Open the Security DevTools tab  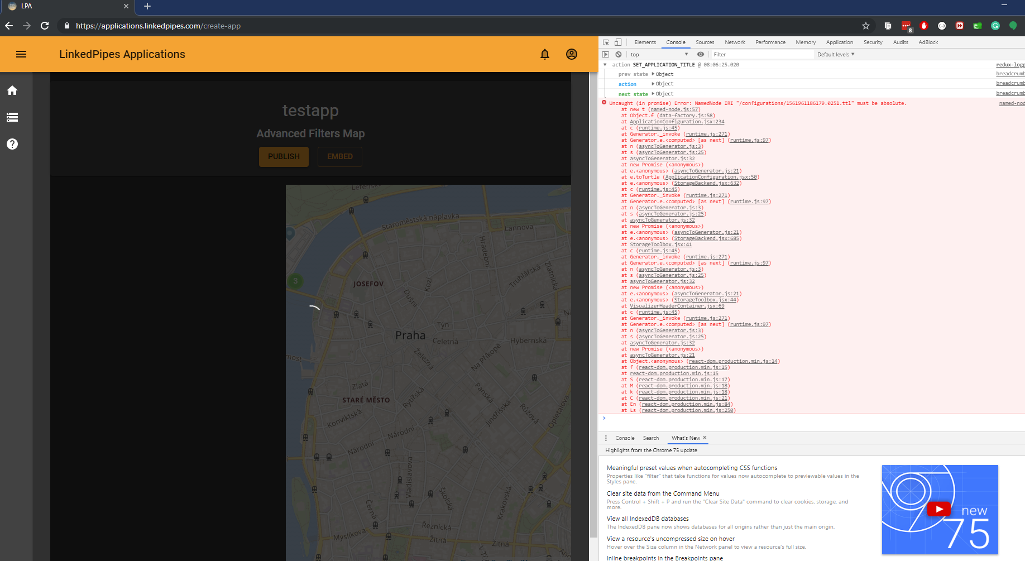(873, 42)
